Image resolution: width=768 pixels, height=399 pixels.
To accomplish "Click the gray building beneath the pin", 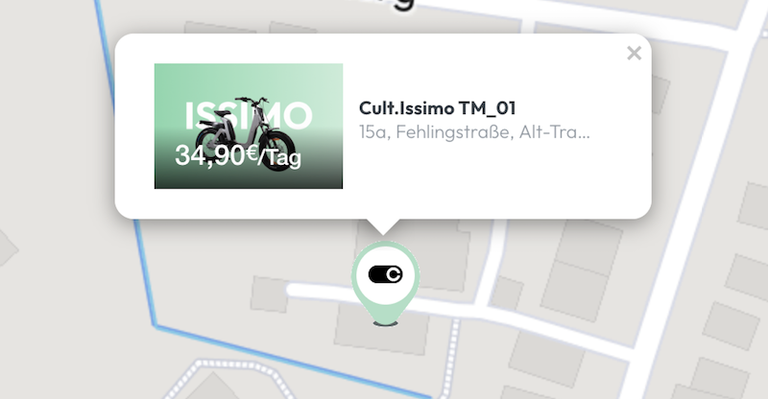I will point(381,327).
